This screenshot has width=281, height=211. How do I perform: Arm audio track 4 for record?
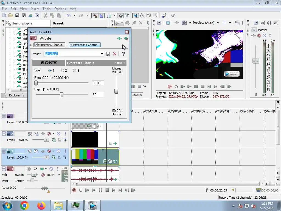click(x=29, y=169)
